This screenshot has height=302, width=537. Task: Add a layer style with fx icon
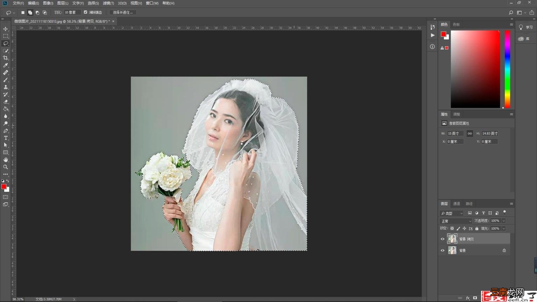(x=468, y=298)
